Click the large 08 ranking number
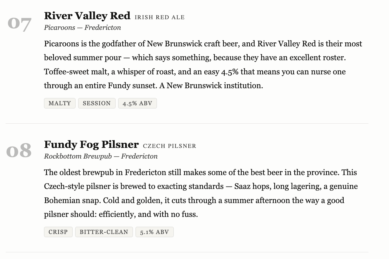This screenshot has width=389, height=259. (x=19, y=151)
